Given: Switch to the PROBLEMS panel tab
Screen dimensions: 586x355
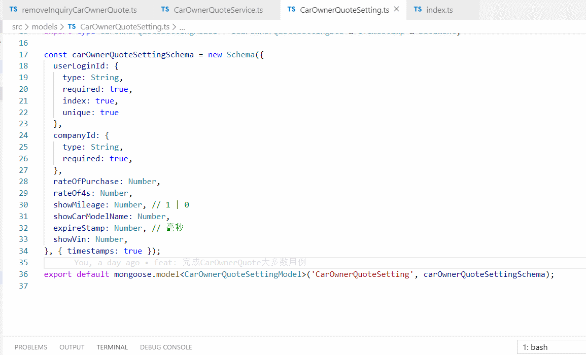Looking at the screenshot, I should pyautogui.click(x=30, y=347).
